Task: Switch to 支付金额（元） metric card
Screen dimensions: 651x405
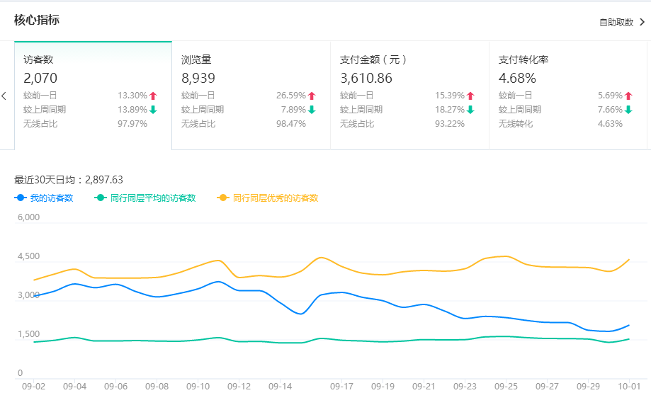Action: pyautogui.click(x=409, y=95)
